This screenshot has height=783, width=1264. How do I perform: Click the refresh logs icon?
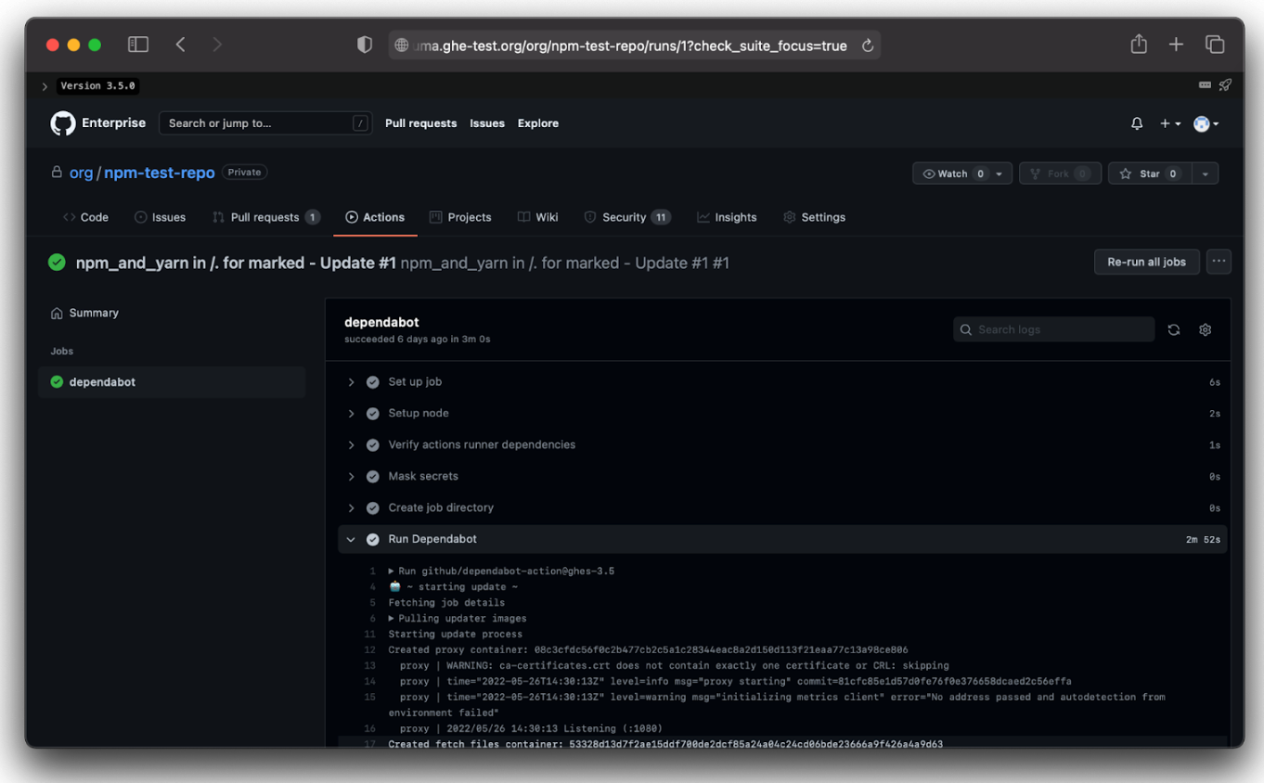click(x=1174, y=329)
